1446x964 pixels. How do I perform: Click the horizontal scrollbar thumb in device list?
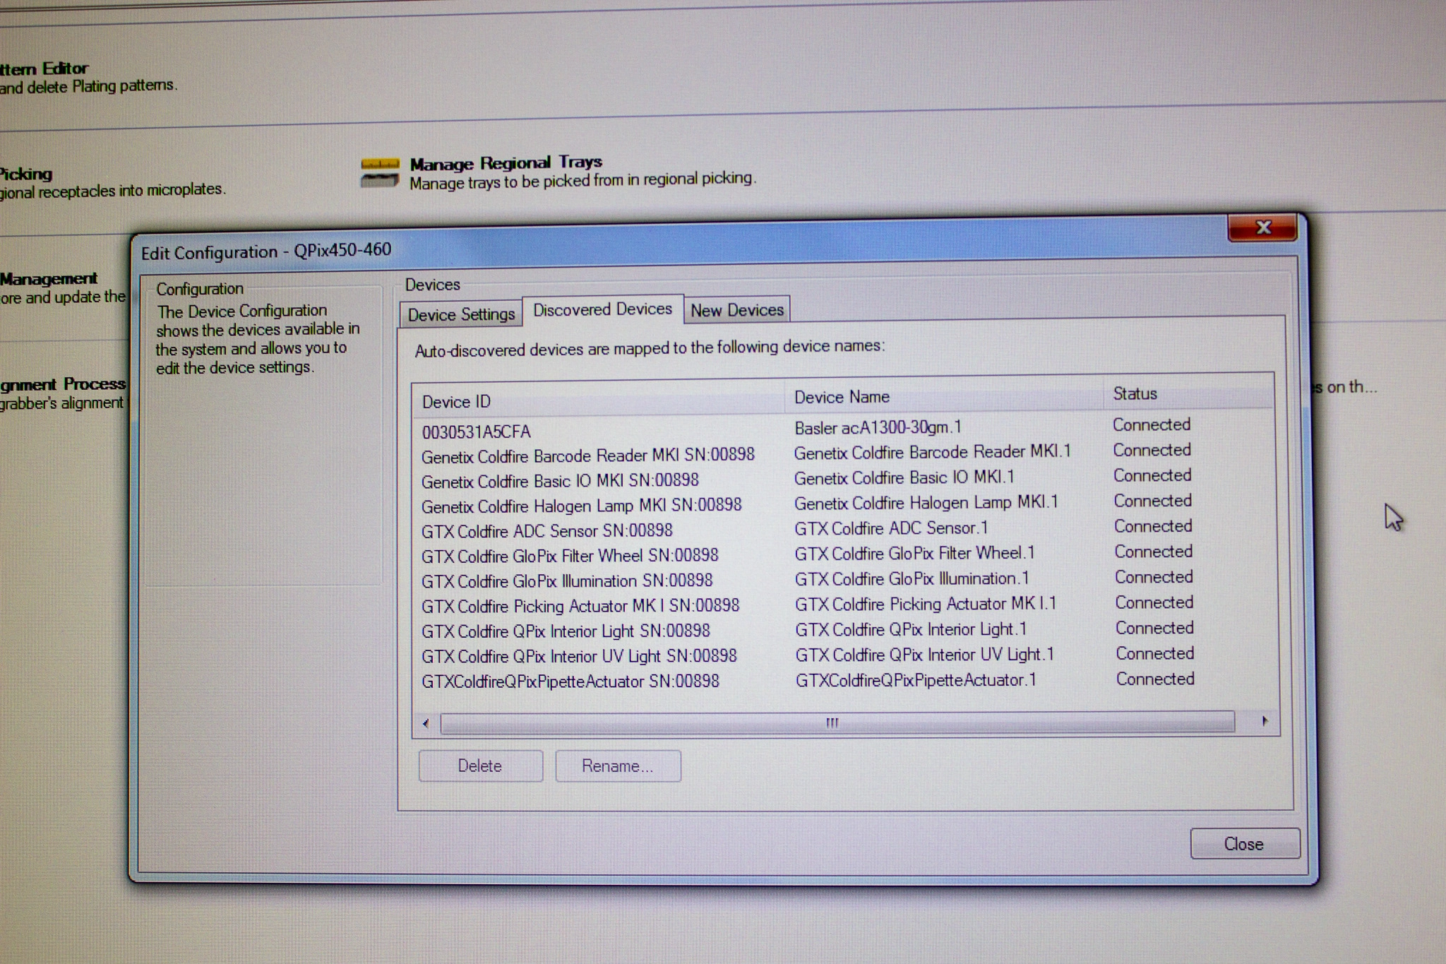tap(837, 722)
